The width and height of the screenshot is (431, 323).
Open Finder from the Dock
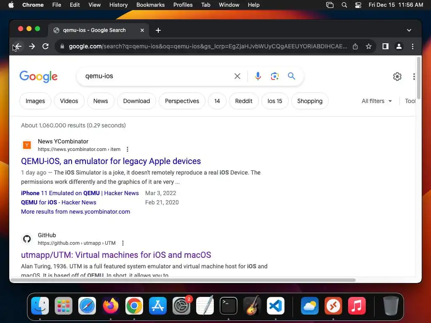[x=40, y=306]
